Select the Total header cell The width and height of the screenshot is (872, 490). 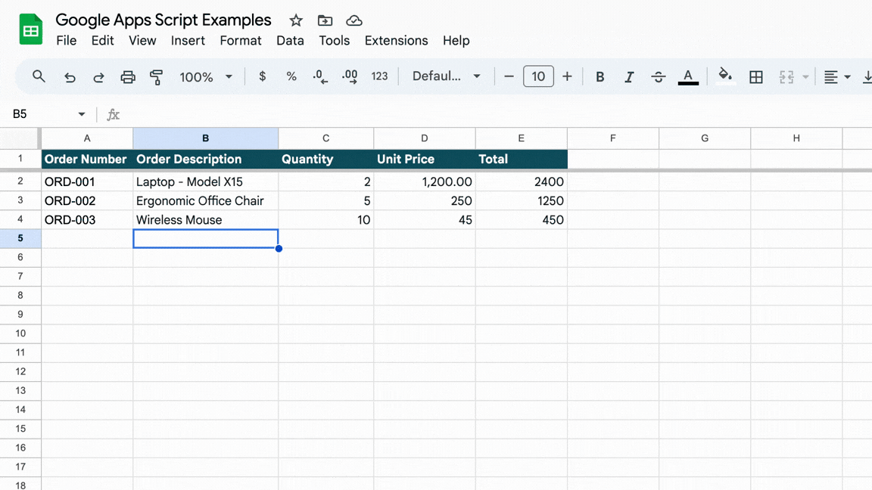521,159
